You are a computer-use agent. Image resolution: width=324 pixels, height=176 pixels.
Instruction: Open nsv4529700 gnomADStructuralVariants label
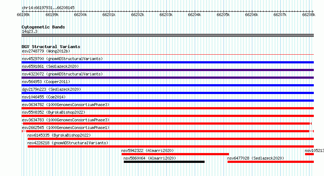[62, 59]
